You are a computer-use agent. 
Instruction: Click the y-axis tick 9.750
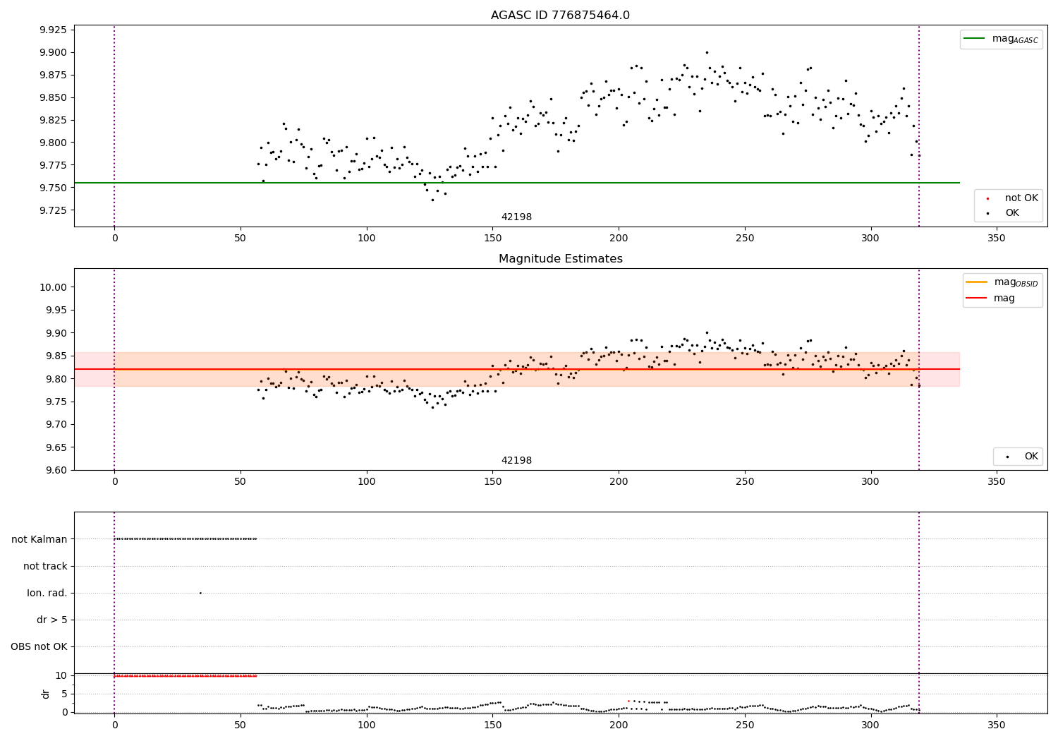click(53, 188)
